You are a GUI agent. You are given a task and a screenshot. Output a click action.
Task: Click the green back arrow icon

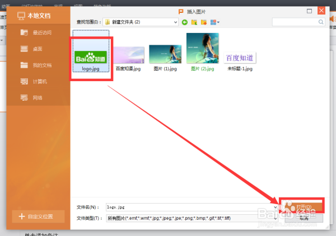(184, 22)
